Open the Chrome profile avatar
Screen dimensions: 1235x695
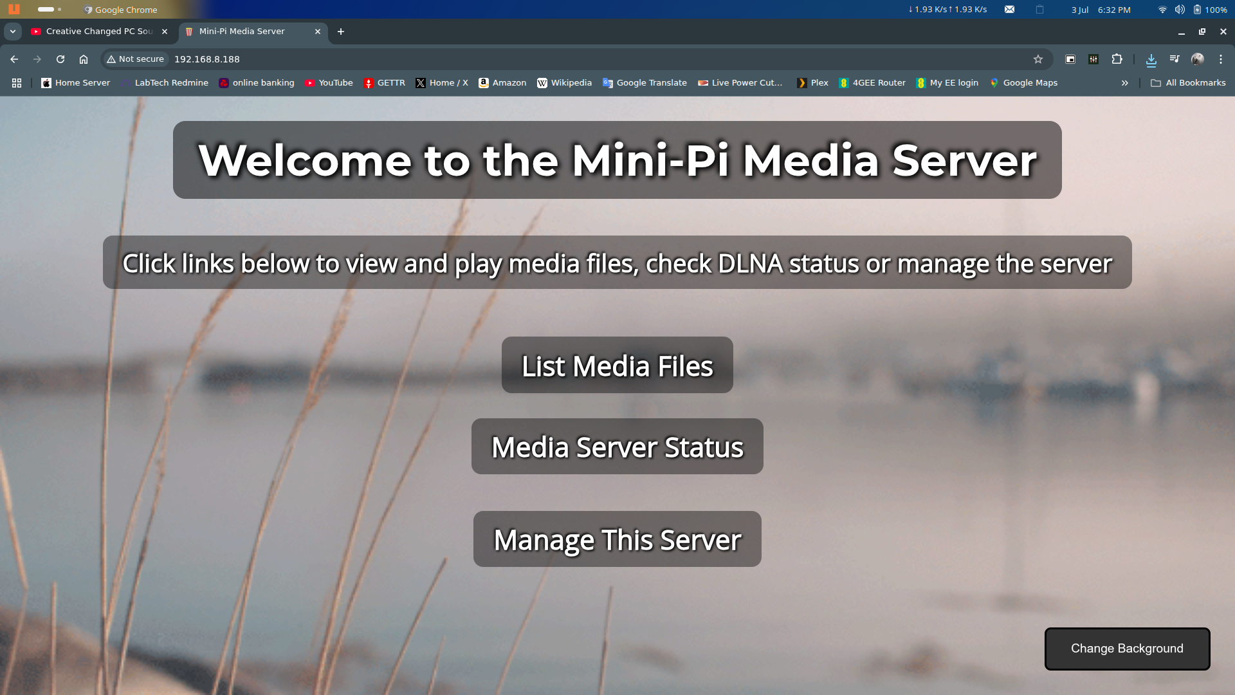1198,59
